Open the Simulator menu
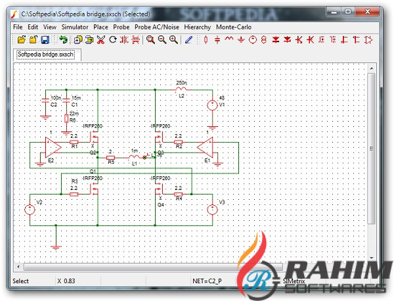This screenshot has height=301, width=394. coord(75,27)
